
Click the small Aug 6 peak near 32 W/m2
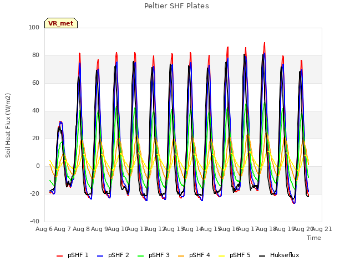click(x=60, y=122)
